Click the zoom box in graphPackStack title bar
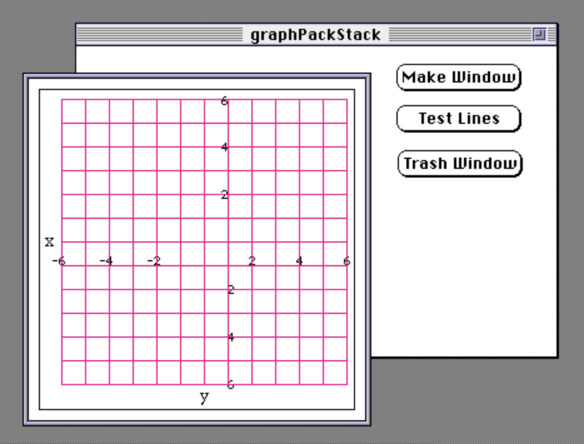 (x=539, y=35)
